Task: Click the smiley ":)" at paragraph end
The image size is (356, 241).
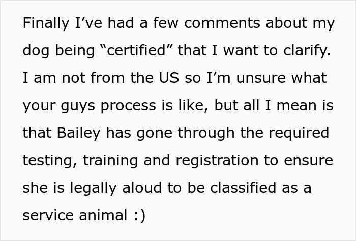Action: click(x=139, y=216)
